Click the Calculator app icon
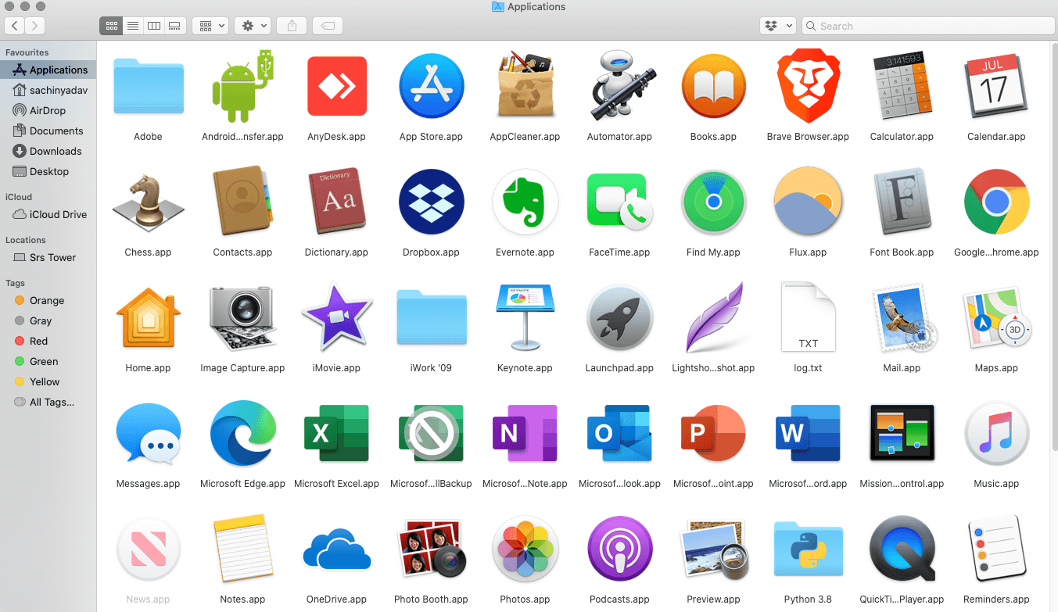This screenshot has width=1058, height=612. (902, 86)
